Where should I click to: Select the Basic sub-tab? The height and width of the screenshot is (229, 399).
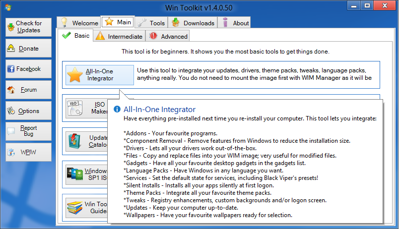click(x=76, y=36)
